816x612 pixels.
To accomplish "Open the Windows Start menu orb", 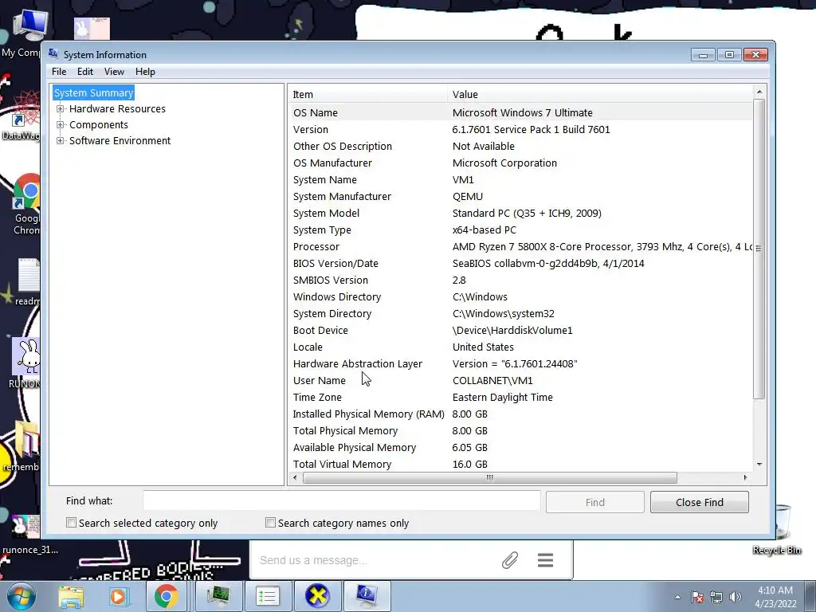I will pyautogui.click(x=22, y=596).
